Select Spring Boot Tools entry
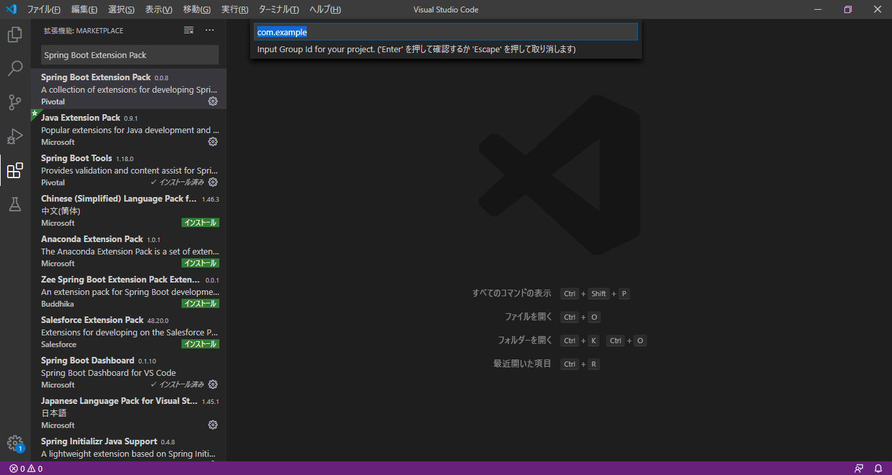The width and height of the screenshot is (892, 475). [x=129, y=170]
